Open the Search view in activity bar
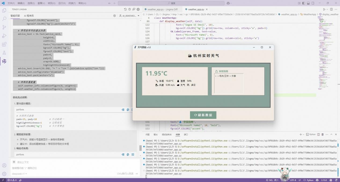This screenshot has width=340, height=182. pos(4,19)
